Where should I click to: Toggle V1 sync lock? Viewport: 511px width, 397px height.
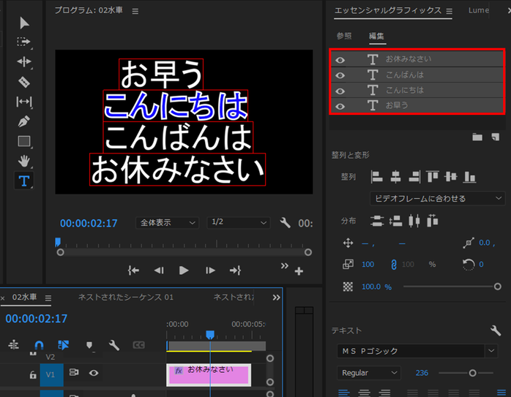pos(74,372)
